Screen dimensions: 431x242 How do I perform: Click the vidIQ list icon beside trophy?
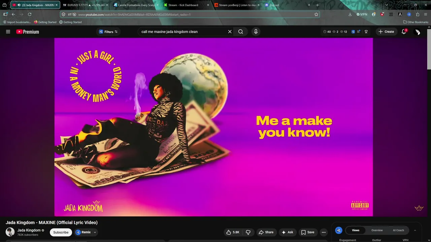tap(359, 32)
